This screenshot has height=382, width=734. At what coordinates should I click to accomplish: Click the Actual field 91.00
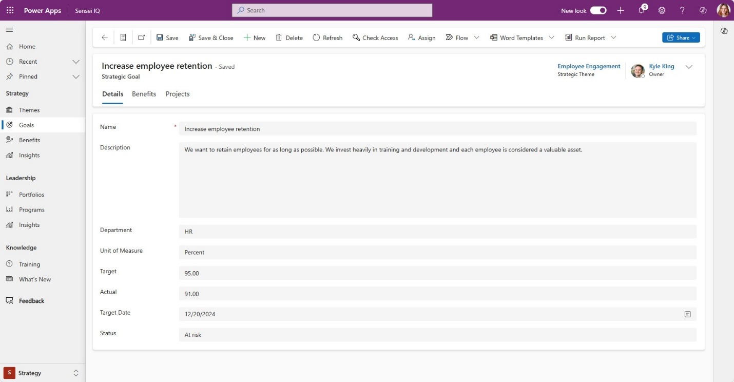[437, 294]
